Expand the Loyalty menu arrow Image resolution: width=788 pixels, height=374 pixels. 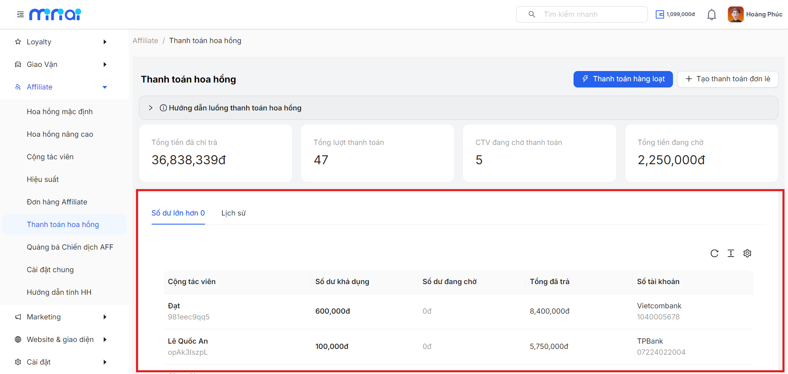pos(105,42)
